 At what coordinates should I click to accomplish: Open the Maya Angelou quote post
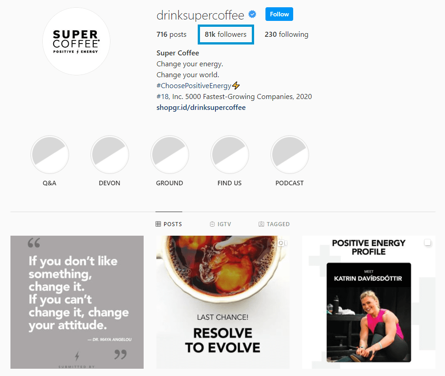point(77,302)
